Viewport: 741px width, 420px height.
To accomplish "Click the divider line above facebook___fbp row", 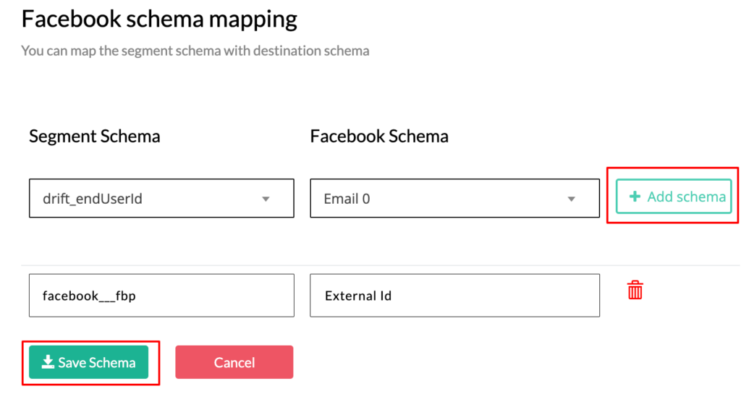I will (362, 265).
